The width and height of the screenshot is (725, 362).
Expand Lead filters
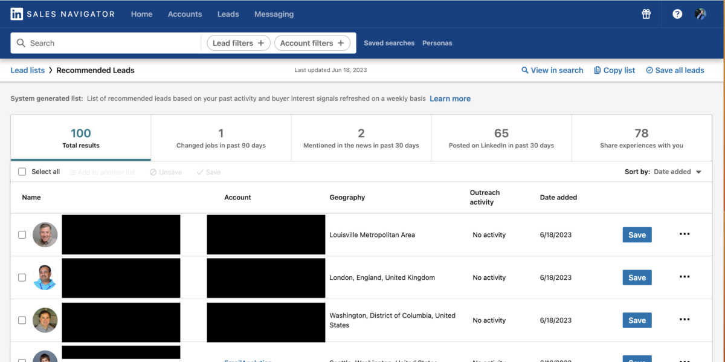[x=239, y=43]
